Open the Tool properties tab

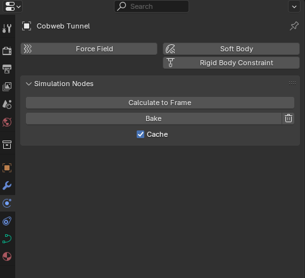(x=7, y=28)
